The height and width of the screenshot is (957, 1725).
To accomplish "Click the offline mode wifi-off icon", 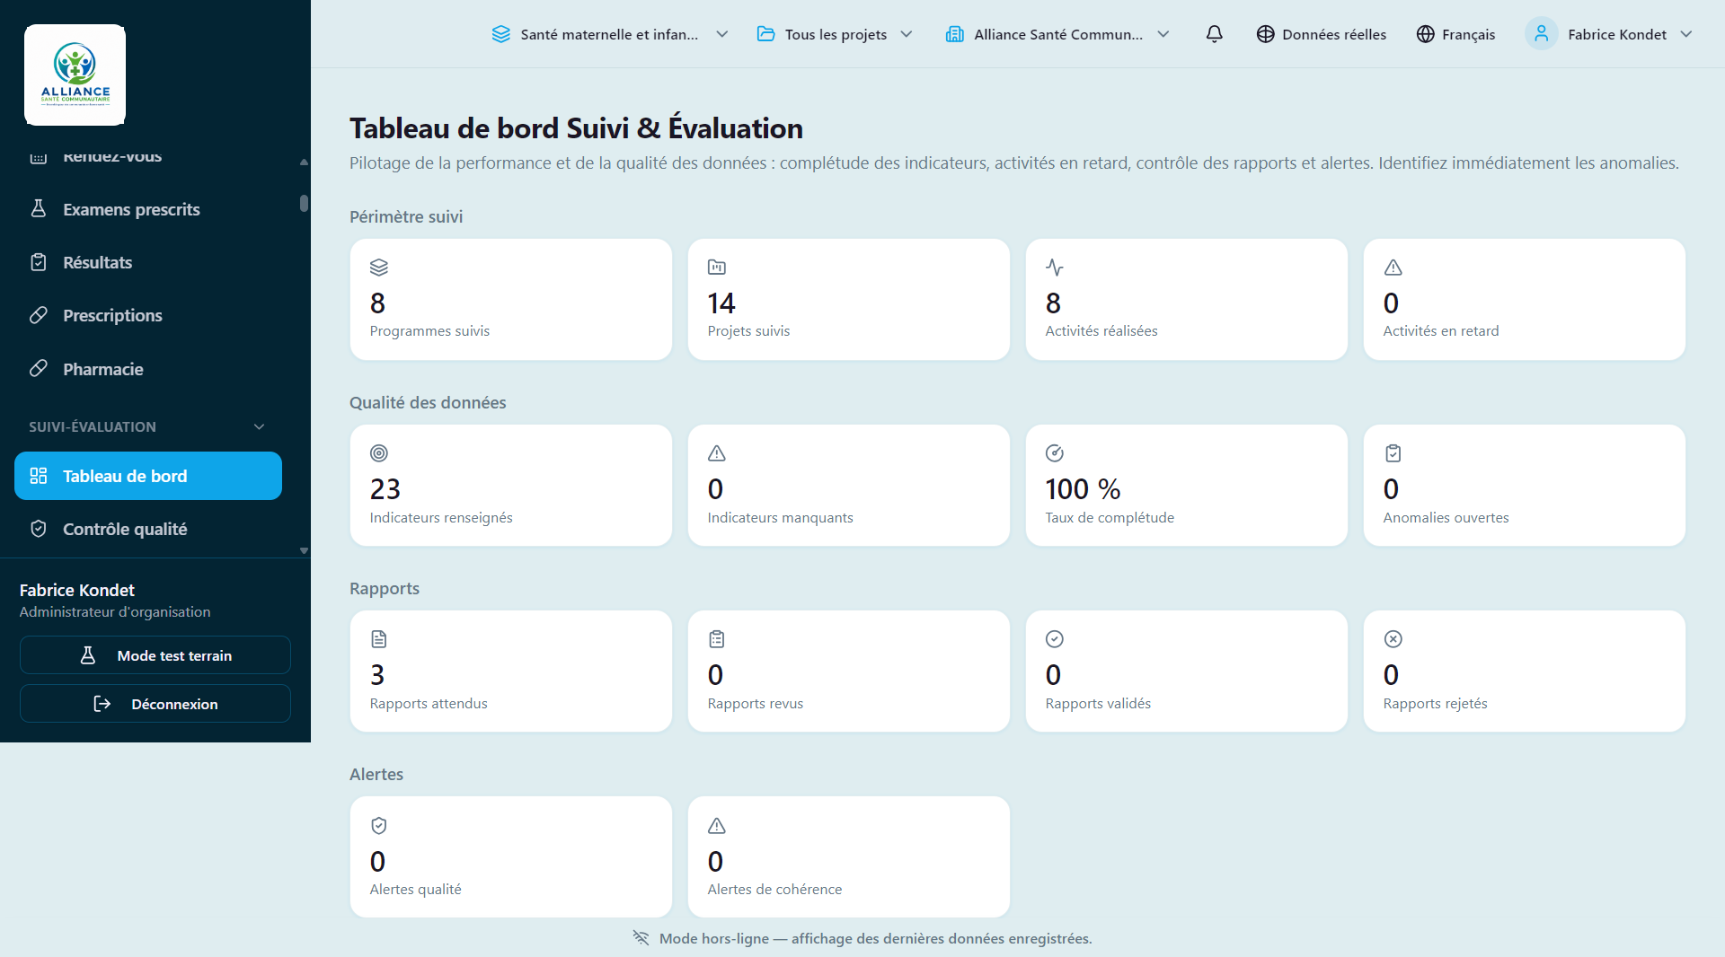I will [641, 938].
